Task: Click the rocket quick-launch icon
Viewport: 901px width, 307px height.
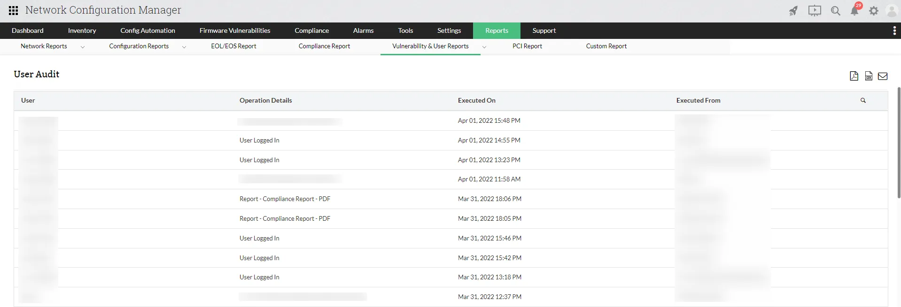Action: (793, 11)
